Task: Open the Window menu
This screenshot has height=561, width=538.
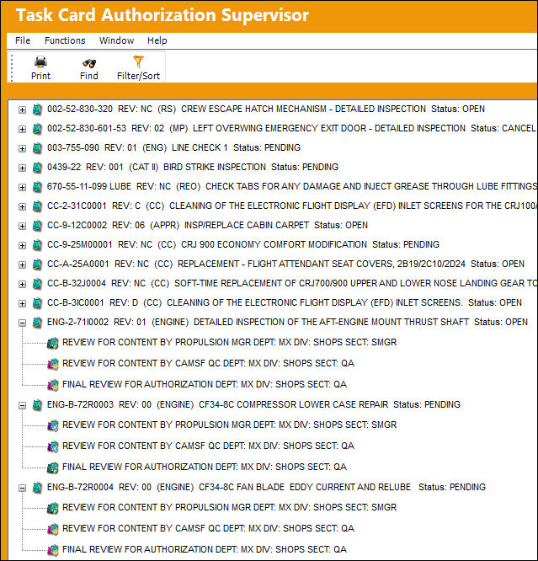Action: coord(117,40)
